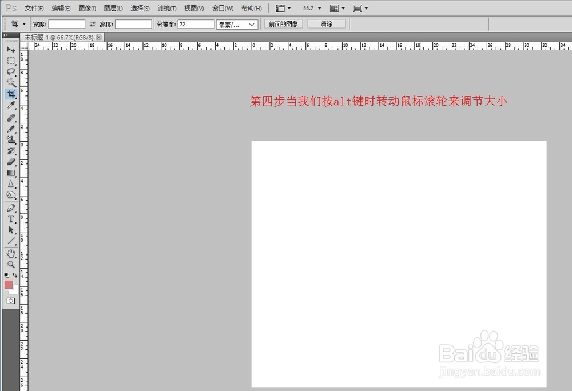The image size is (572, 391).
Task: Open the Crop tool preset picker
Action: pos(24,25)
